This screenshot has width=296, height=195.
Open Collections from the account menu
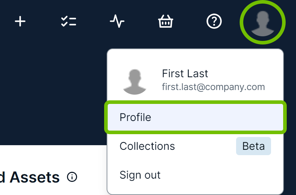(x=147, y=146)
